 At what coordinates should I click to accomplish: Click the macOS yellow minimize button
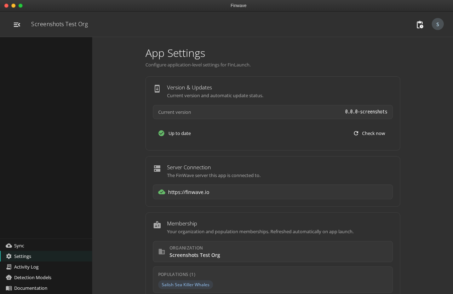point(13,6)
